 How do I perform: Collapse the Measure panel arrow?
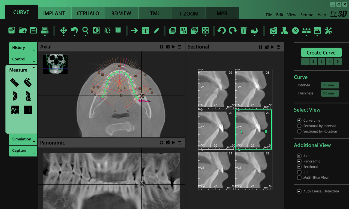(x=34, y=67)
